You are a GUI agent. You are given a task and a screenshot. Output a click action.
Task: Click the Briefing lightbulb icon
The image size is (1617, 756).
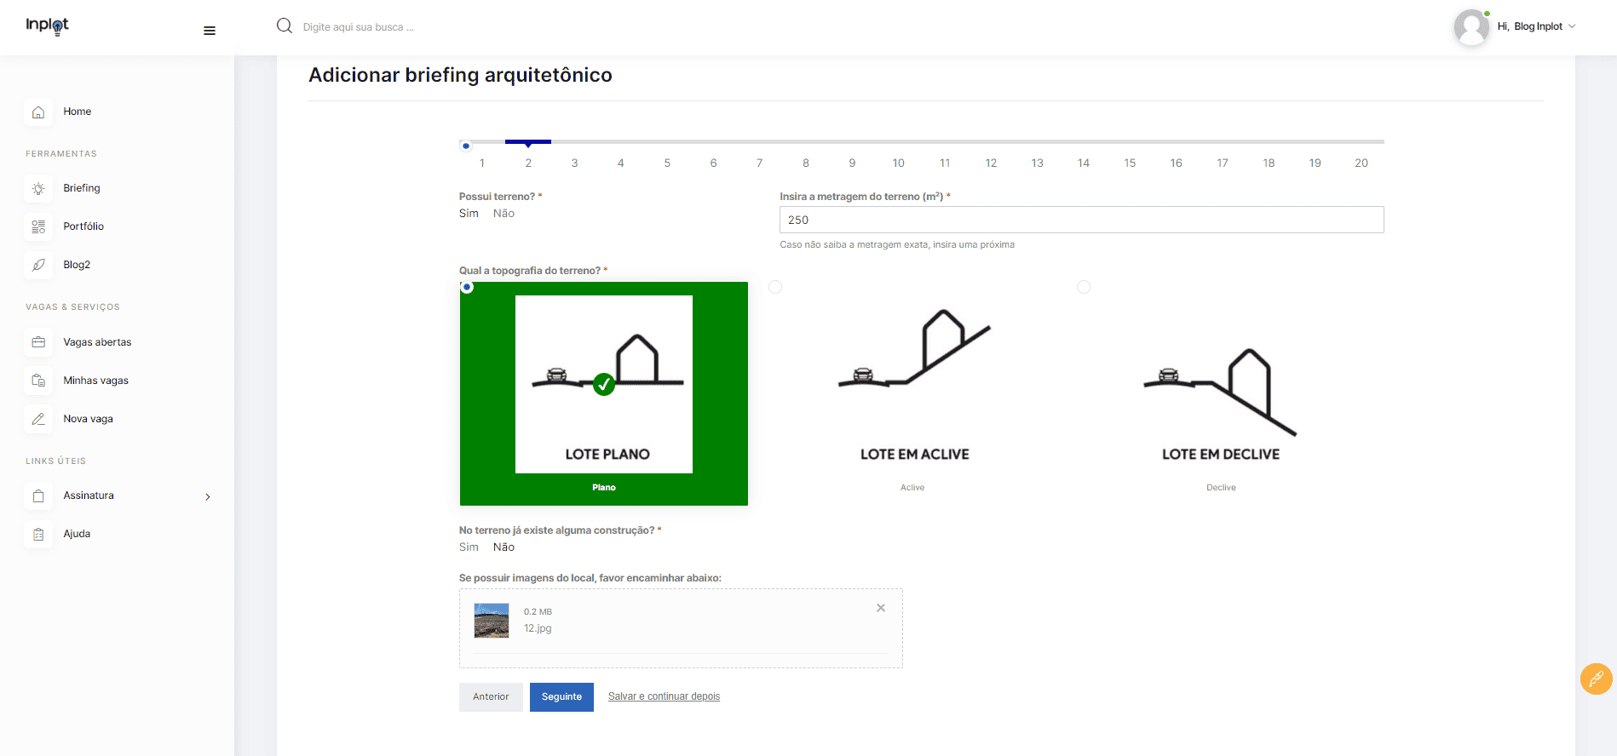(38, 188)
